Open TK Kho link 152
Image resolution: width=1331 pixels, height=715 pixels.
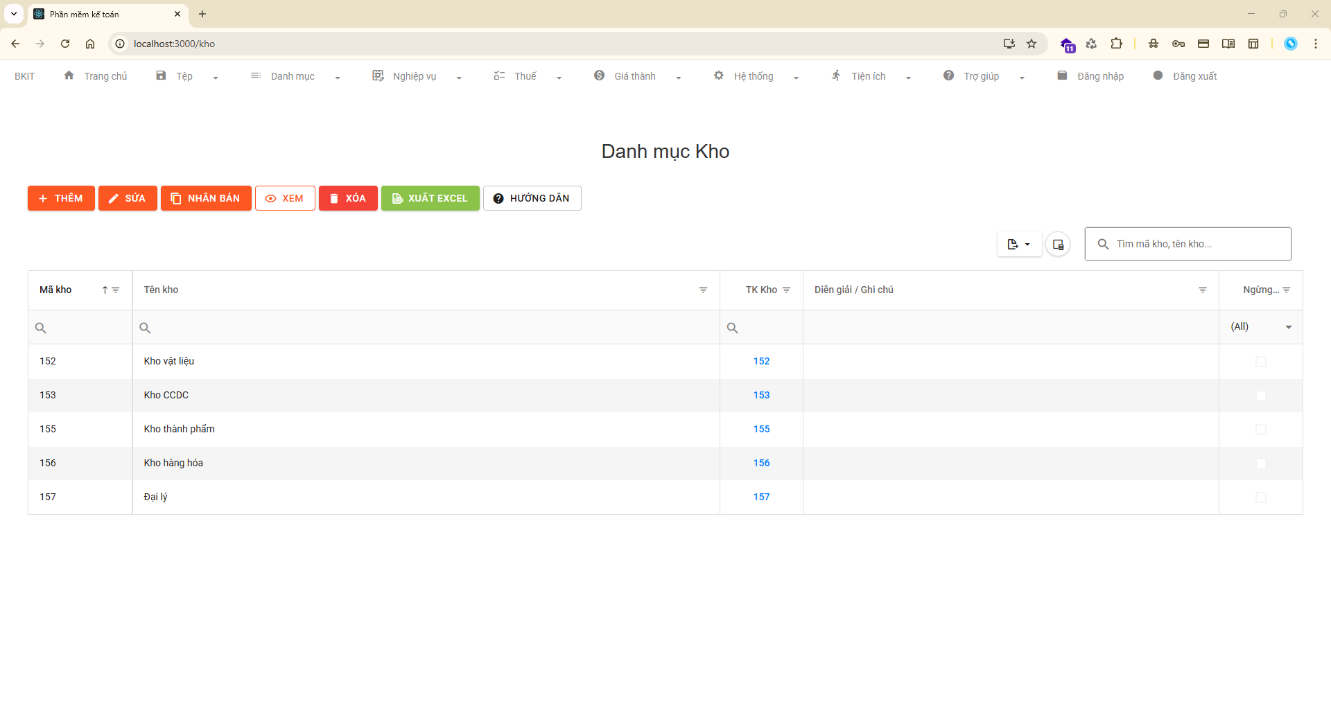tap(761, 361)
